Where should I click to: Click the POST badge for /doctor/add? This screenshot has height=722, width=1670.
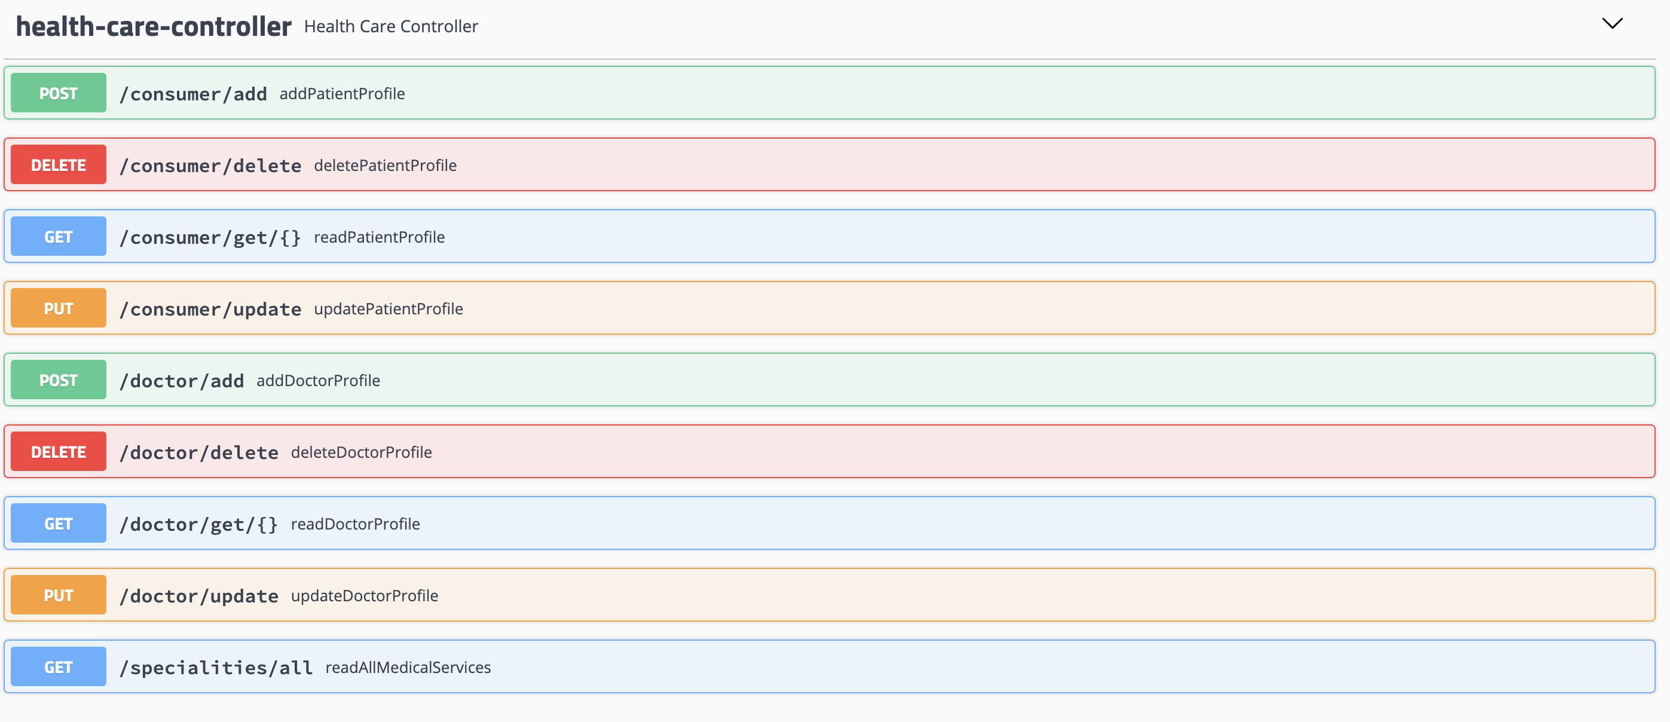(59, 381)
